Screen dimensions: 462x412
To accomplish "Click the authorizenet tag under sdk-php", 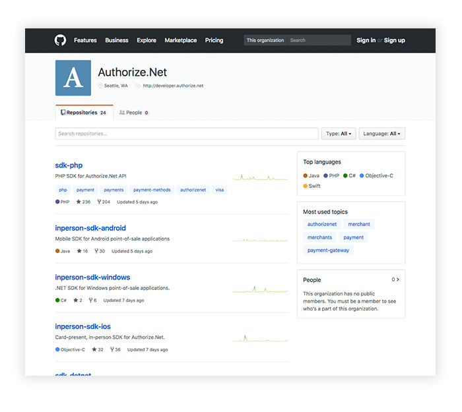I will tap(193, 190).
